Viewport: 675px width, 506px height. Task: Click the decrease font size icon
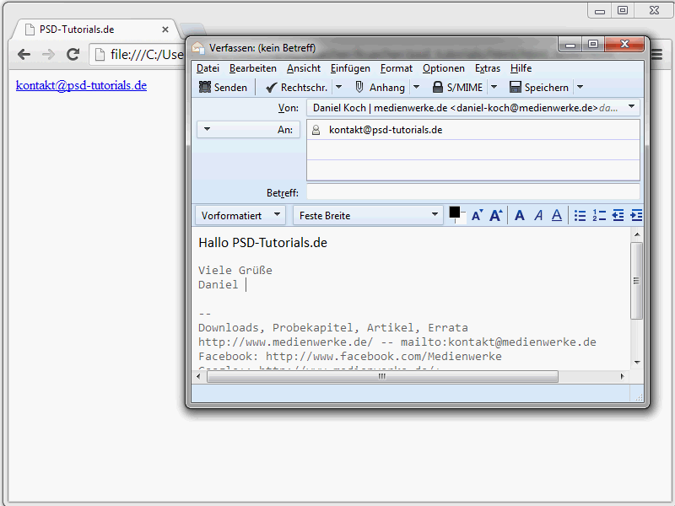477,215
